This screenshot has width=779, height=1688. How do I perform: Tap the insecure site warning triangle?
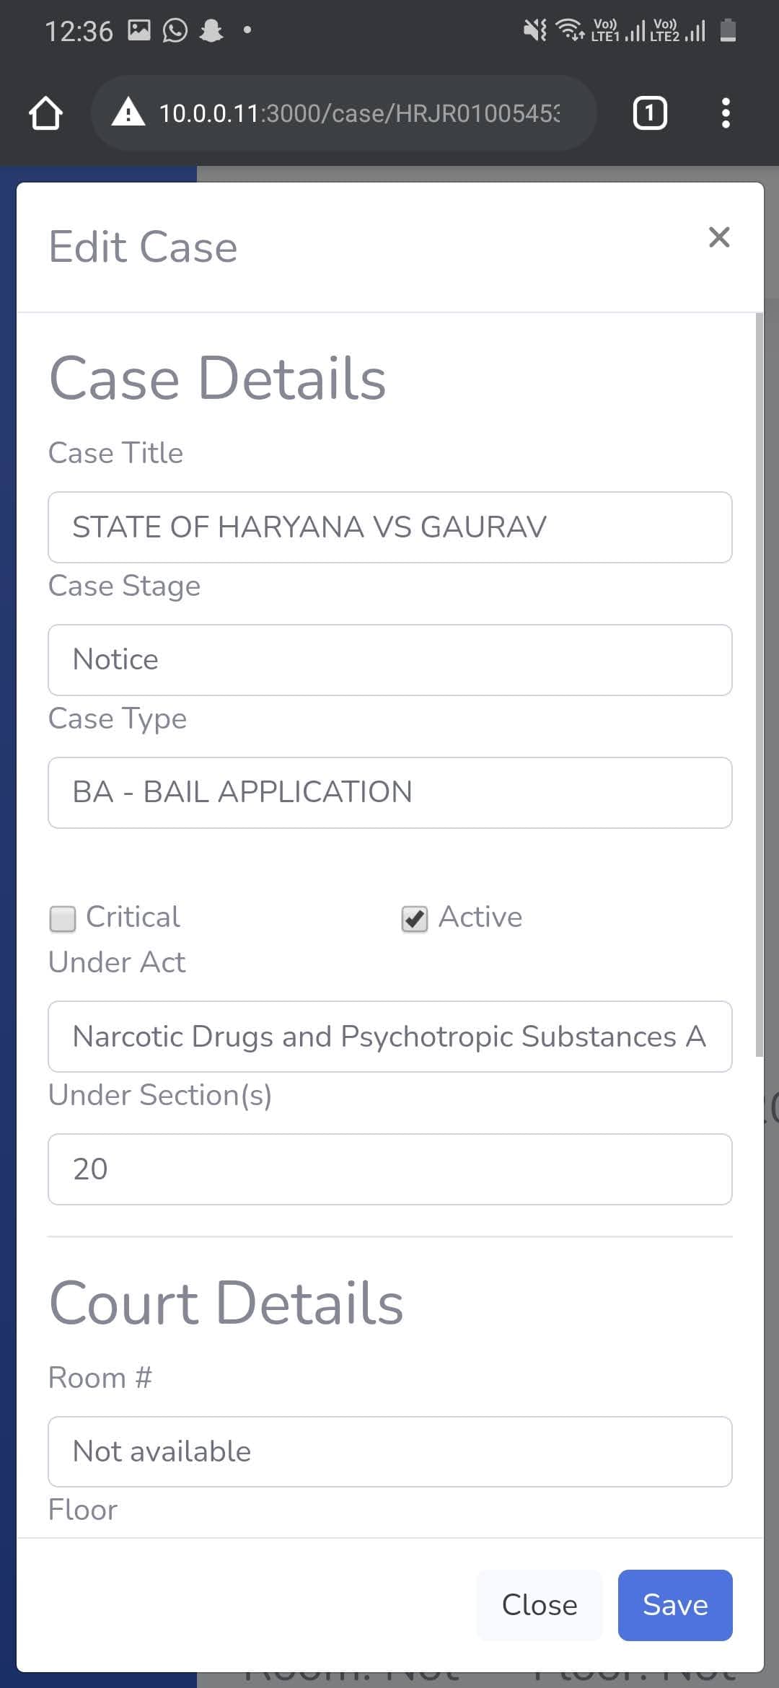[128, 113]
